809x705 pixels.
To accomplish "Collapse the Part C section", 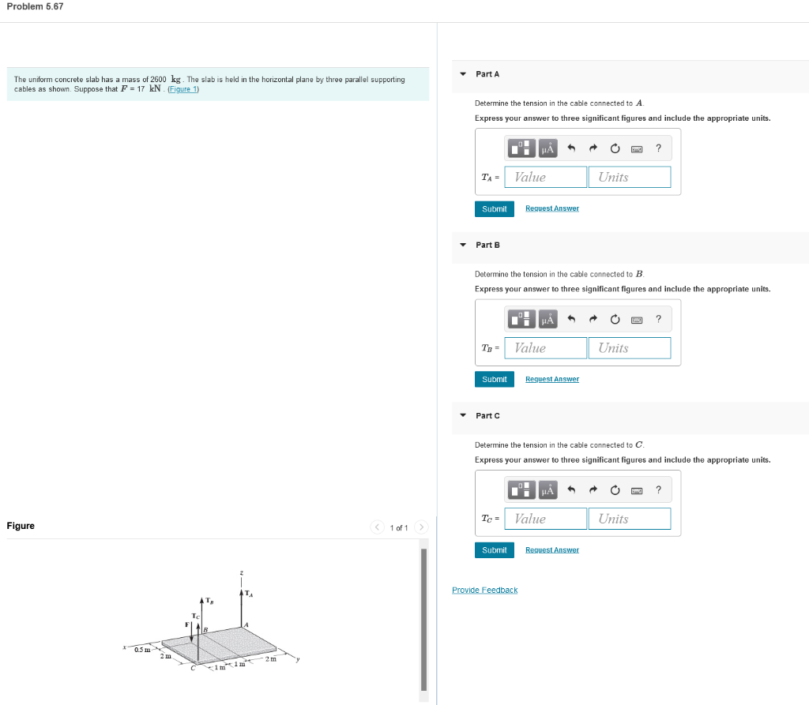I will [x=462, y=415].
